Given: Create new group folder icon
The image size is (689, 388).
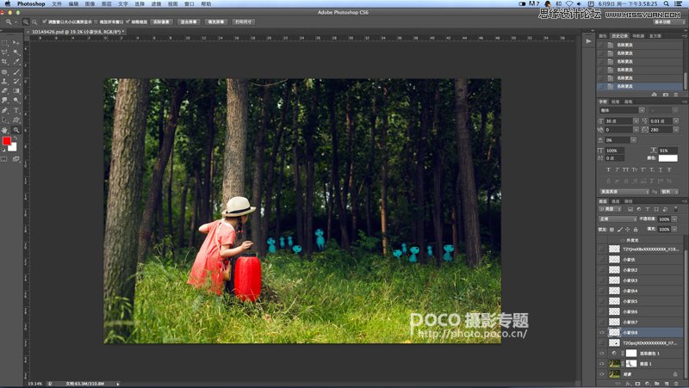Looking at the screenshot, I should [656, 384].
